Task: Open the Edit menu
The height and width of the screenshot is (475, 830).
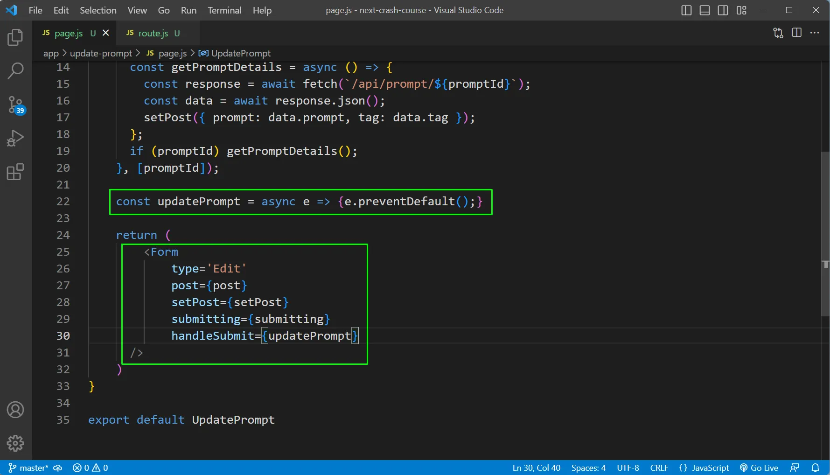Action: click(x=61, y=10)
